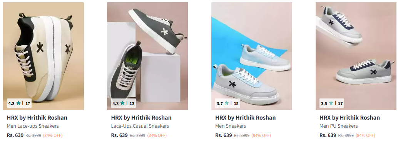
Task: Open the dark green casual sneaker image
Action: 147,56
